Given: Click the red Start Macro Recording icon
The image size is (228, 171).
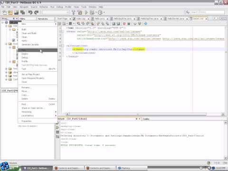Looking at the screenshot, I should point(124,24).
